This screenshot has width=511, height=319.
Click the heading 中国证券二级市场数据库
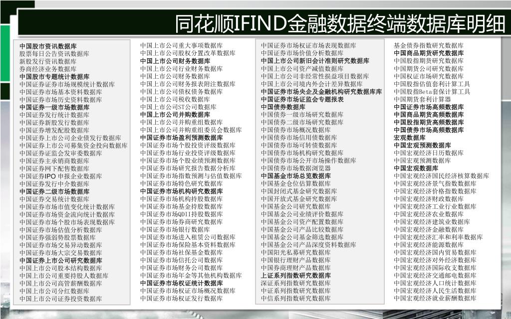click(54, 191)
